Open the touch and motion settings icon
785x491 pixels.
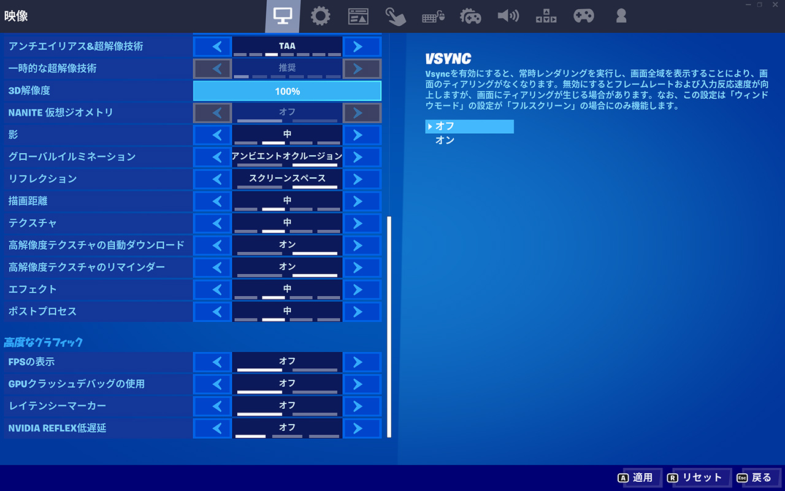coord(396,16)
